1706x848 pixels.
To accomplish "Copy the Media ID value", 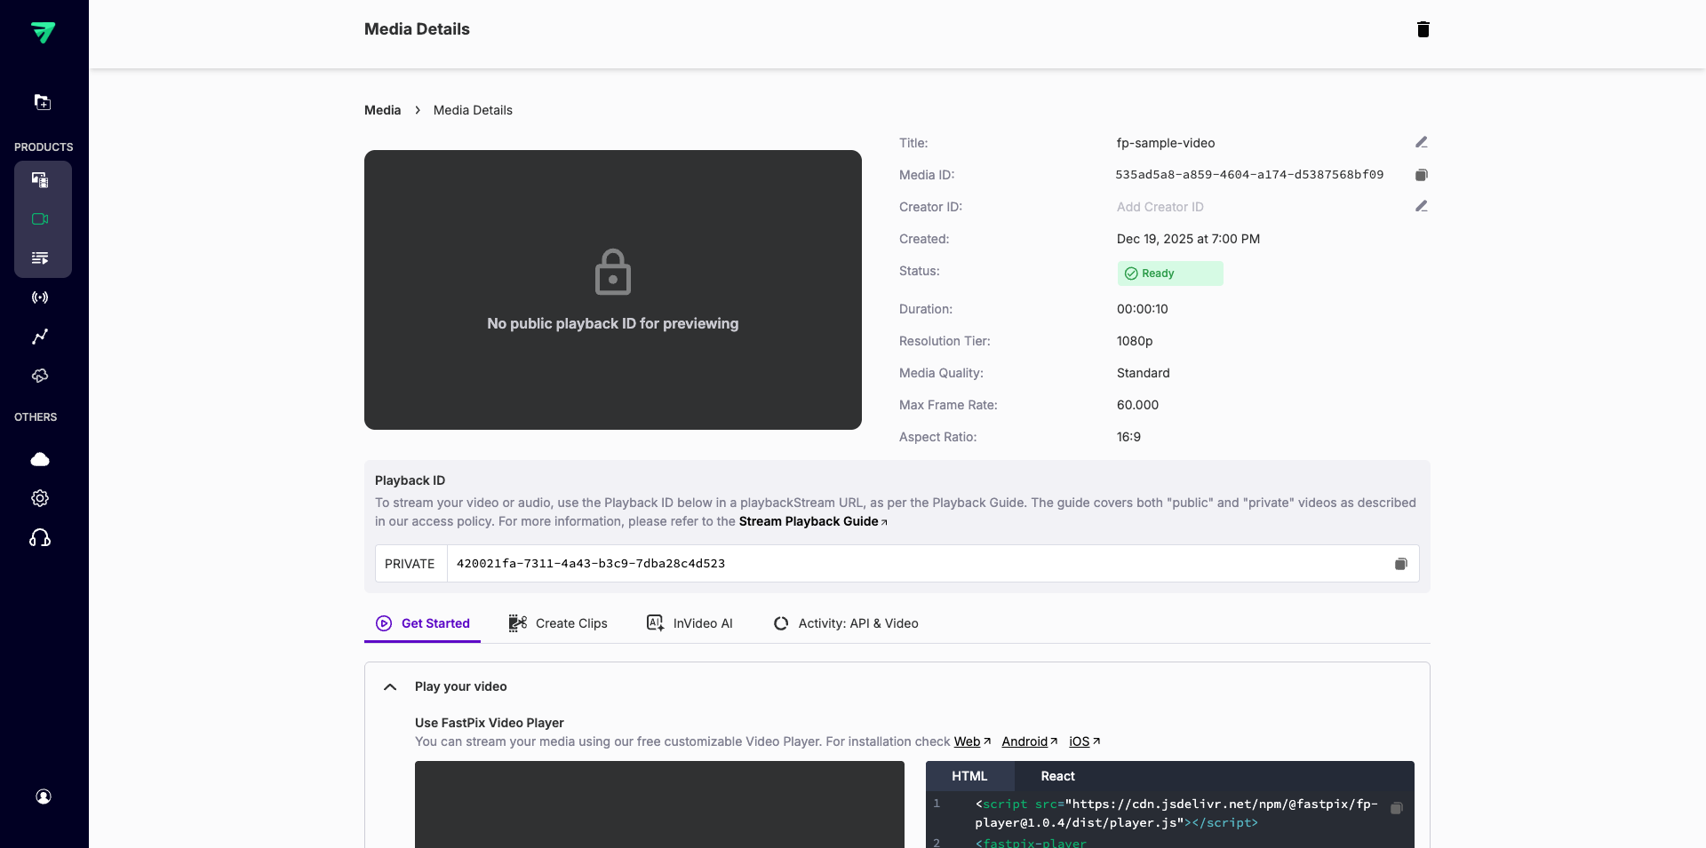I will (x=1422, y=175).
